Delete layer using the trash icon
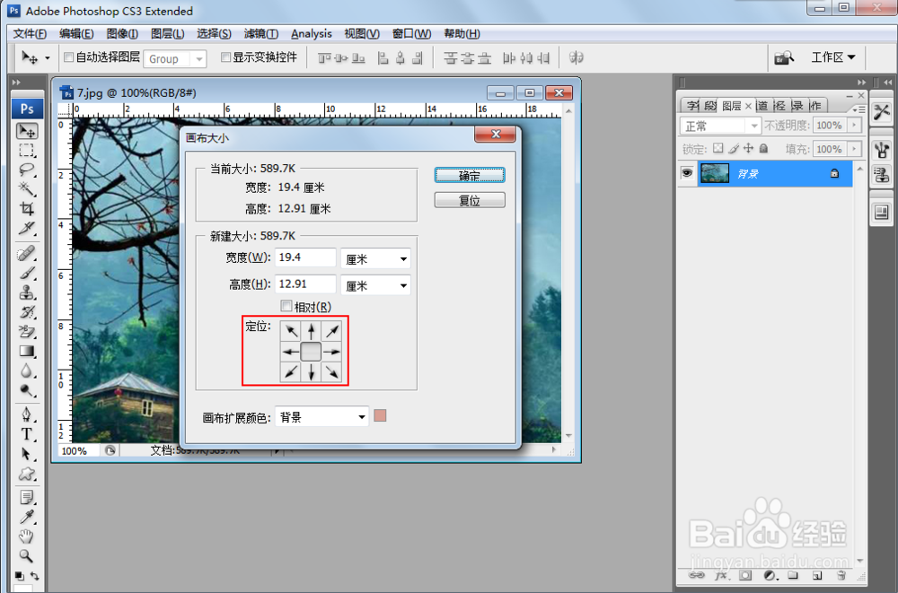 (841, 575)
